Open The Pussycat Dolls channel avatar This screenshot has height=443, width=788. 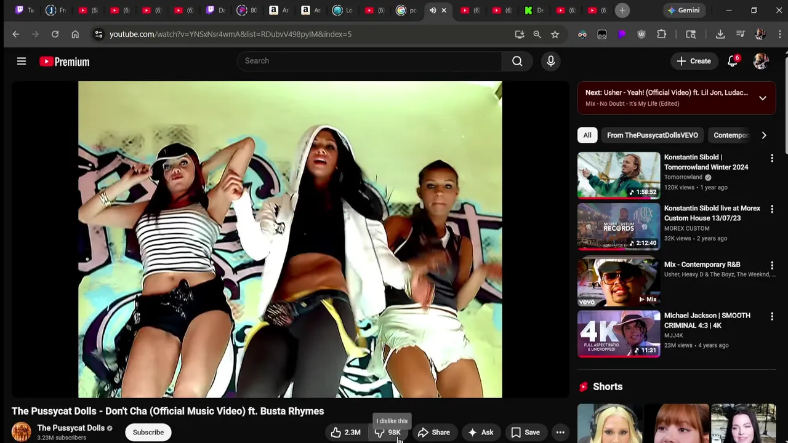click(x=21, y=432)
